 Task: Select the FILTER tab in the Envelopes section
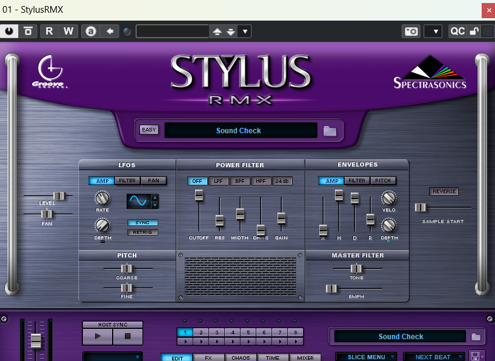357,180
